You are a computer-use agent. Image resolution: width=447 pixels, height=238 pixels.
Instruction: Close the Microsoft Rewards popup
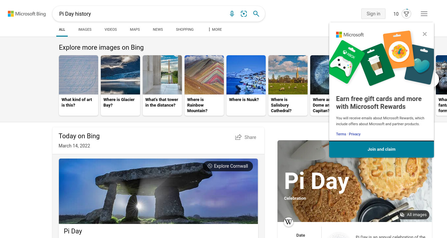[425, 34]
